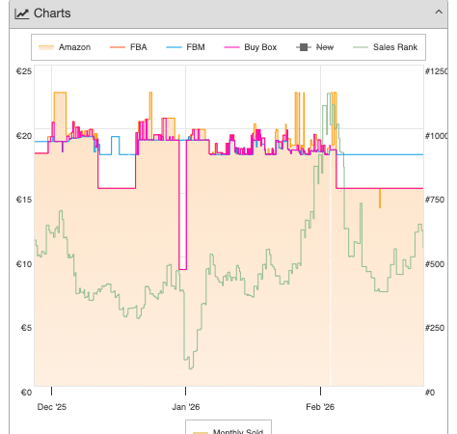
Task: Toggle the FBM legend series
Action: click(x=185, y=47)
